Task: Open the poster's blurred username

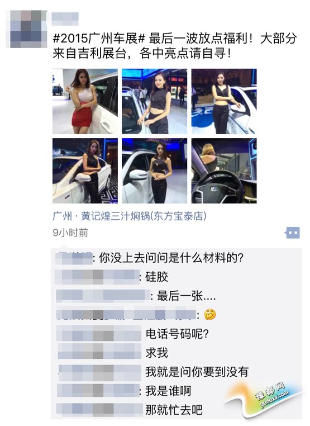Action: [x=65, y=19]
